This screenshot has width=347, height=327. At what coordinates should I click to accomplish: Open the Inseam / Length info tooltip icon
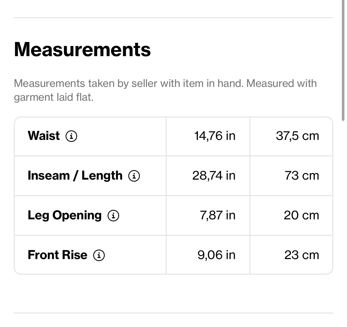point(134,176)
